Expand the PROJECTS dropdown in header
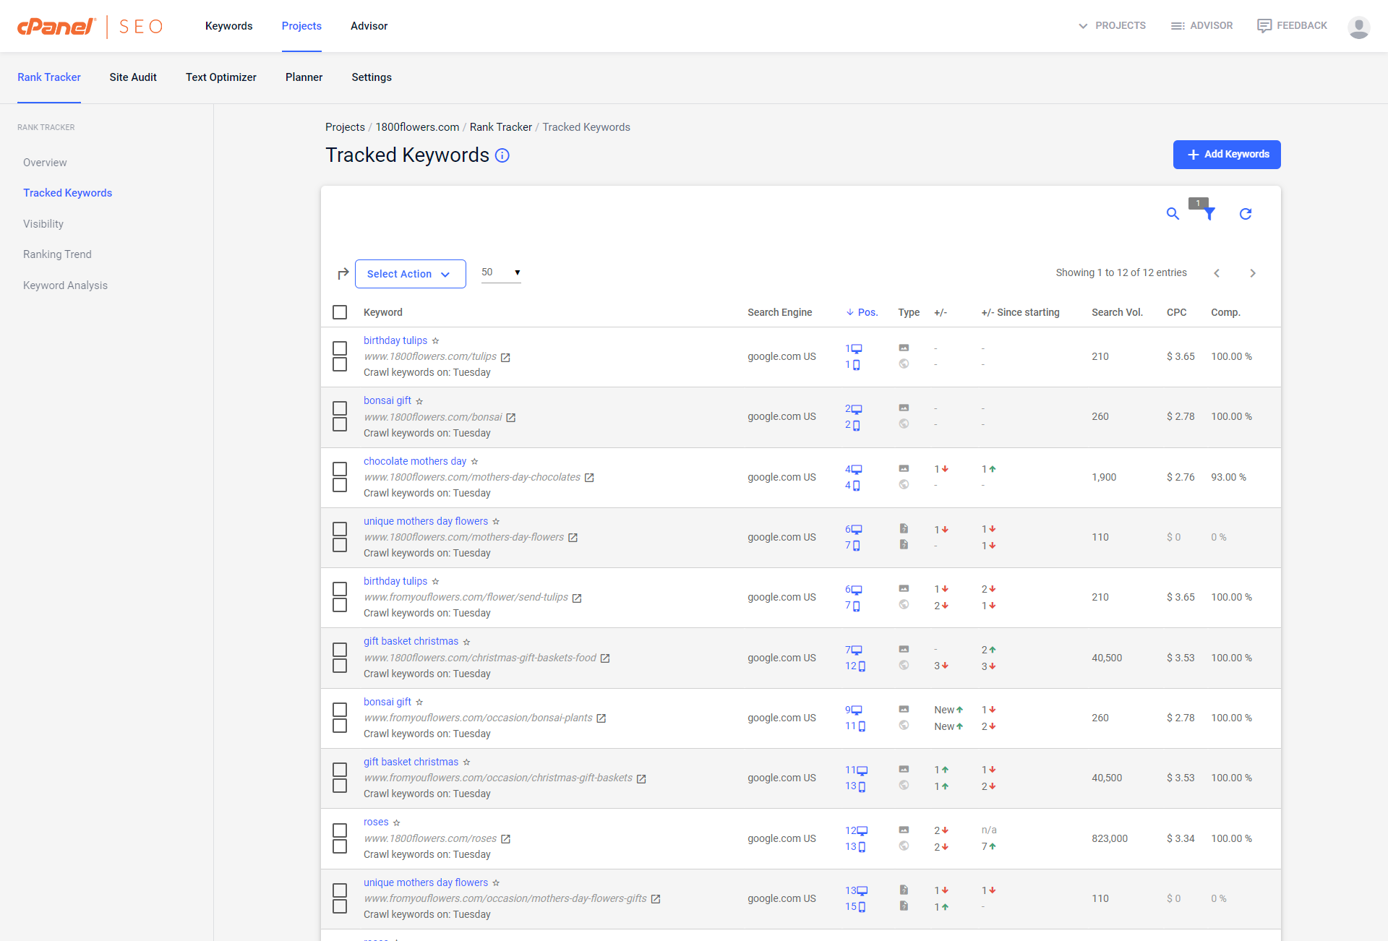This screenshot has height=941, width=1388. (x=1112, y=26)
